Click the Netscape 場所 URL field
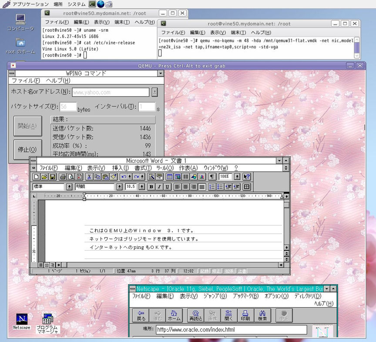 (x=232, y=329)
